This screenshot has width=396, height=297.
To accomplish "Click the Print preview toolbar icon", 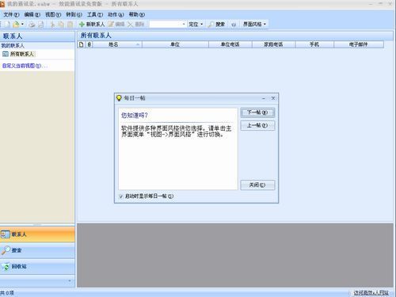I will click(x=41, y=25).
